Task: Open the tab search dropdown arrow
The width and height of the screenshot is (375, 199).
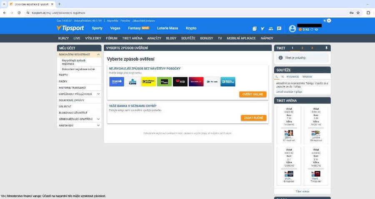Action: point(4,4)
